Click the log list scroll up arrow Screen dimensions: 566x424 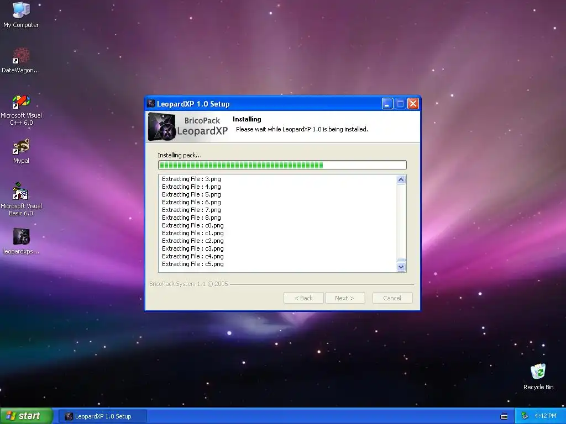(401, 179)
